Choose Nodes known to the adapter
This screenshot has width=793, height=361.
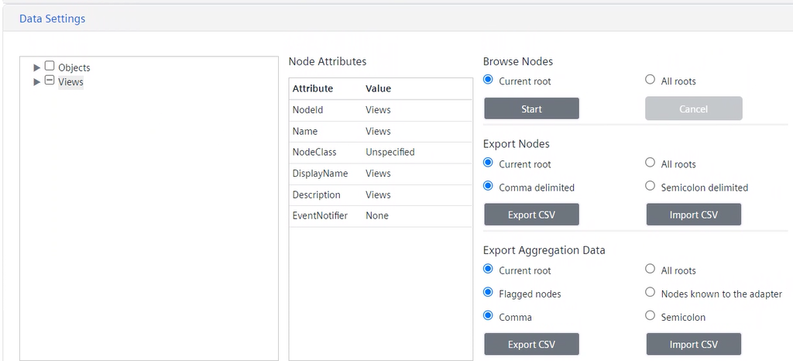pyautogui.click(x=651, y=293)
